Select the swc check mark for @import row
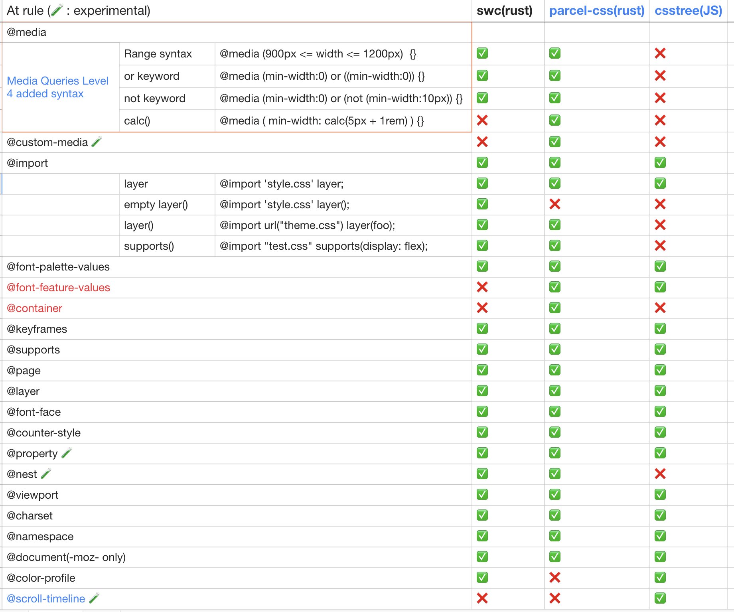 pos(482,162)
